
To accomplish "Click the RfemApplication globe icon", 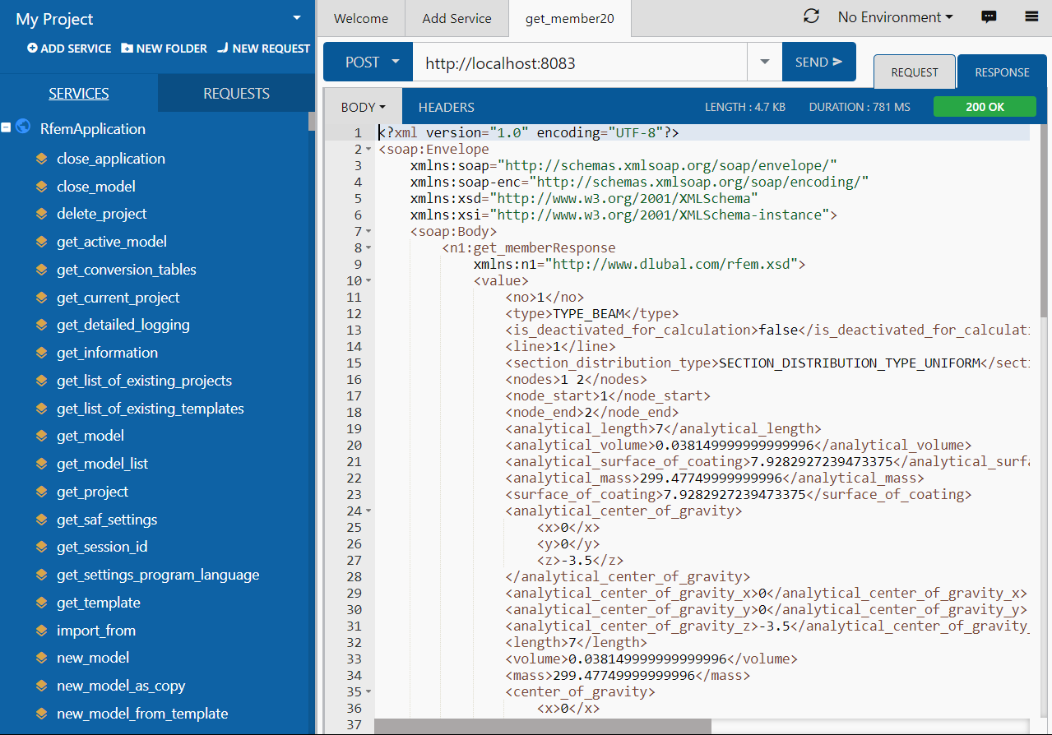I will pyautogui.click(x=22, y=128).
